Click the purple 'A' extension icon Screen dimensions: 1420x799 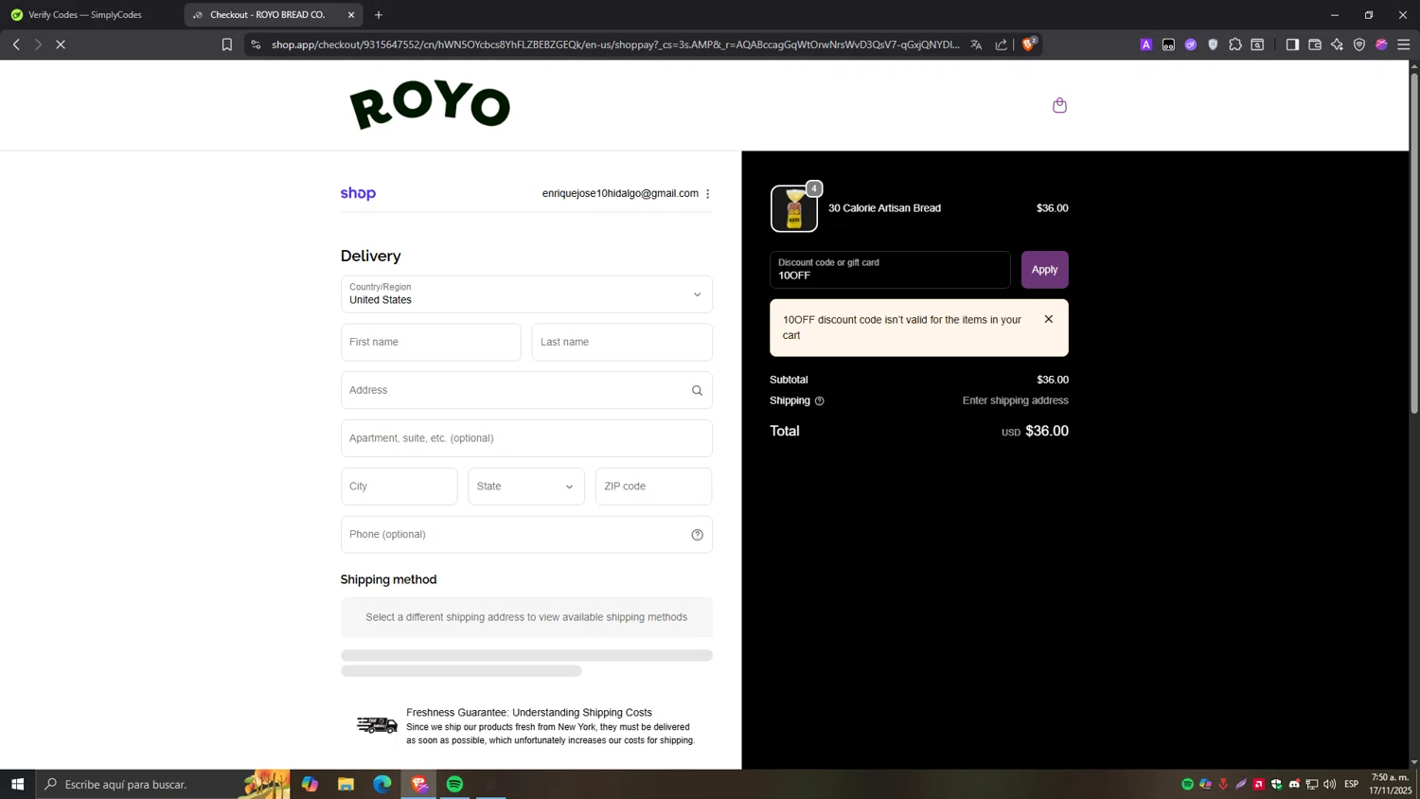1145,44
